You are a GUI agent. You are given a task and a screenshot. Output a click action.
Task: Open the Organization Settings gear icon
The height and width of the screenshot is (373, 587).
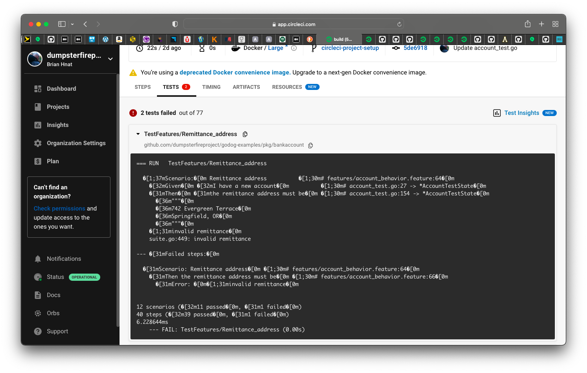coord(38,143)
